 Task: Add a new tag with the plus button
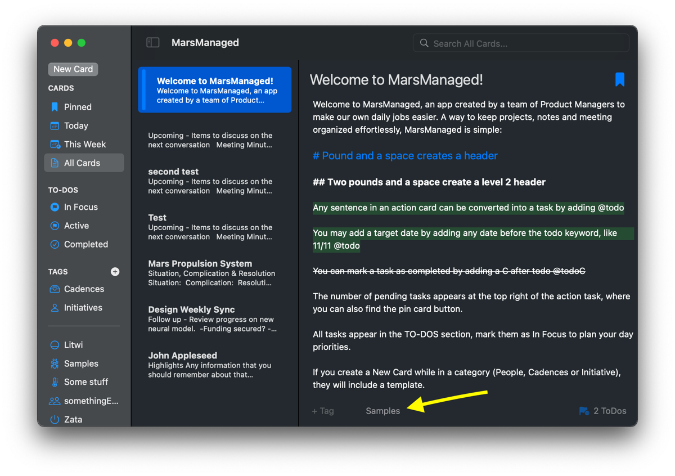[x=115, y=272]
